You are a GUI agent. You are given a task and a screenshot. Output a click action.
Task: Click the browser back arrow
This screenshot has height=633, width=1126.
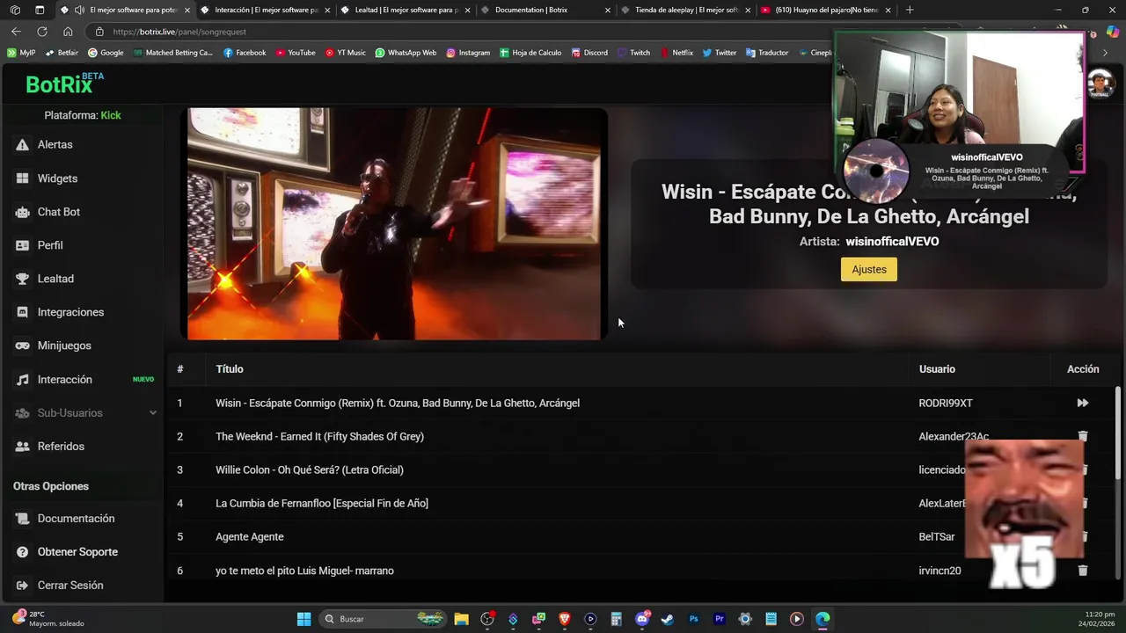(16, 32)
